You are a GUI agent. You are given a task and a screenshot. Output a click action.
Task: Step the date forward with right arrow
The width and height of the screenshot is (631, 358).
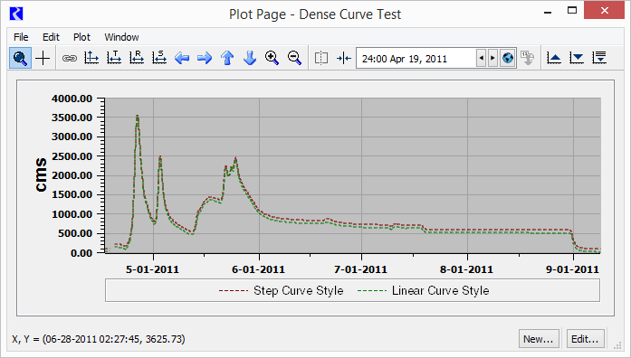tap(492, 58)
